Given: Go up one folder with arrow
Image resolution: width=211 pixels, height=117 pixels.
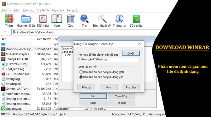Looking at the screenshot, I should pyautogui.click(x=5, y=32).
